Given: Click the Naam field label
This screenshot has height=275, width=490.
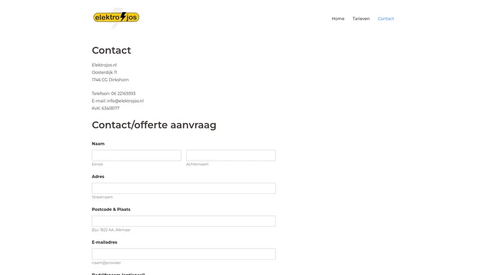Looking at the screenshot, I should click(98, 144).
